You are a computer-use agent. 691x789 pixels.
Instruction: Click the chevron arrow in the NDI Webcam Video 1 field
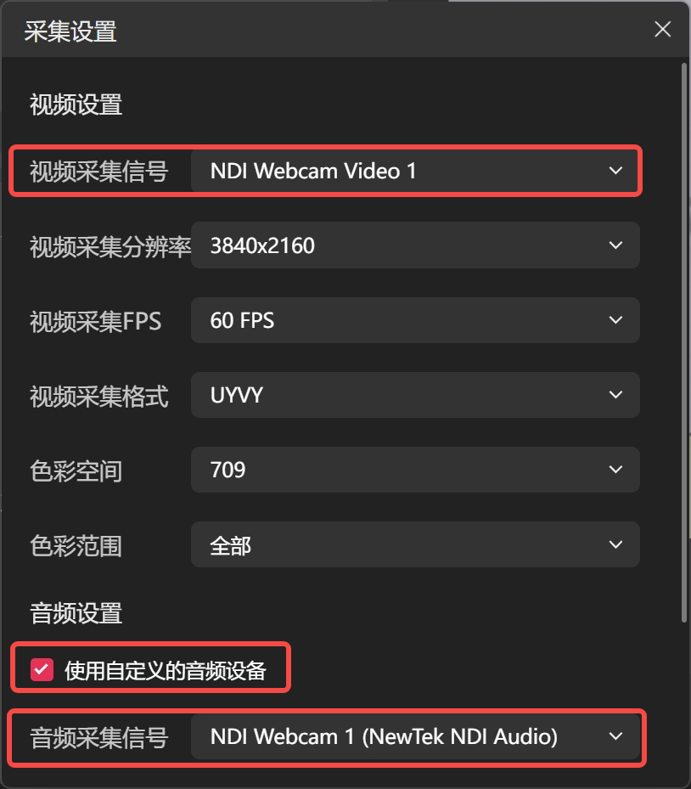click(x=615, y=171)
